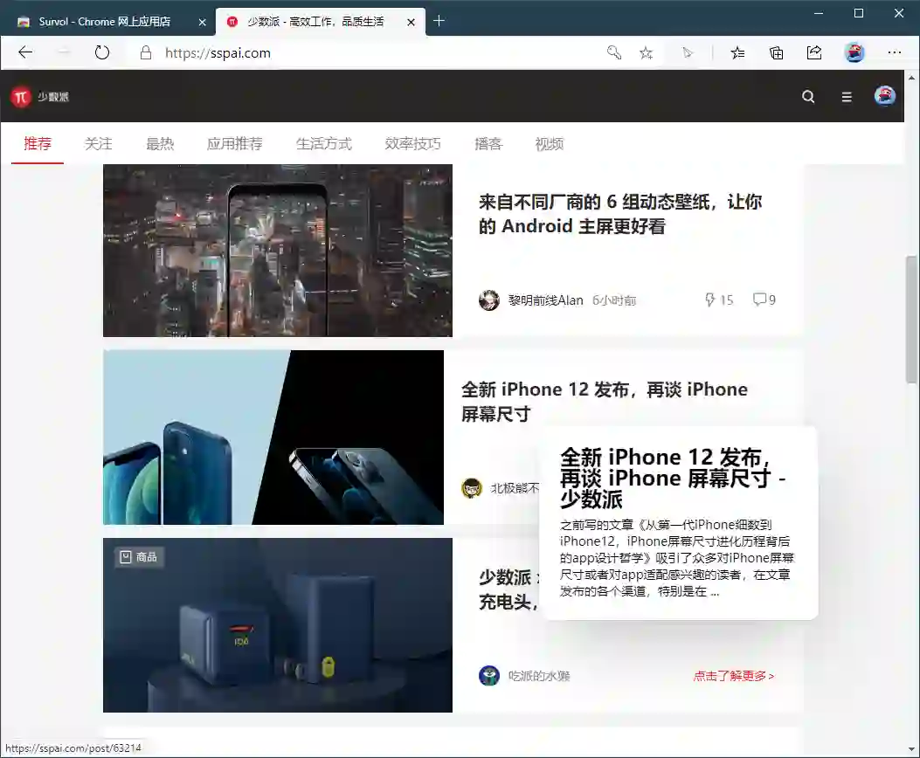Add page to favorites with star icon

click(646, 53)
